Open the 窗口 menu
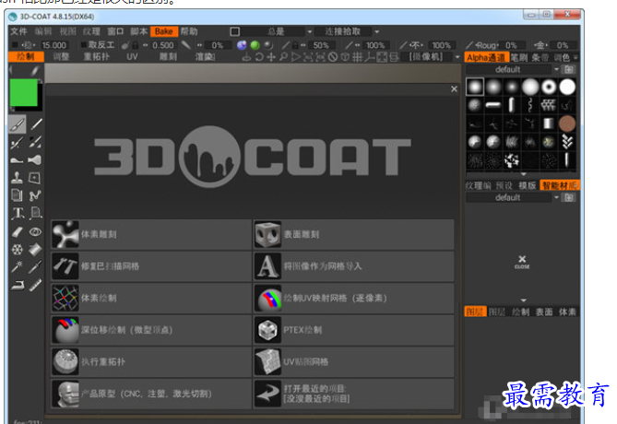The image size is (617, 424). click(115, 31)
